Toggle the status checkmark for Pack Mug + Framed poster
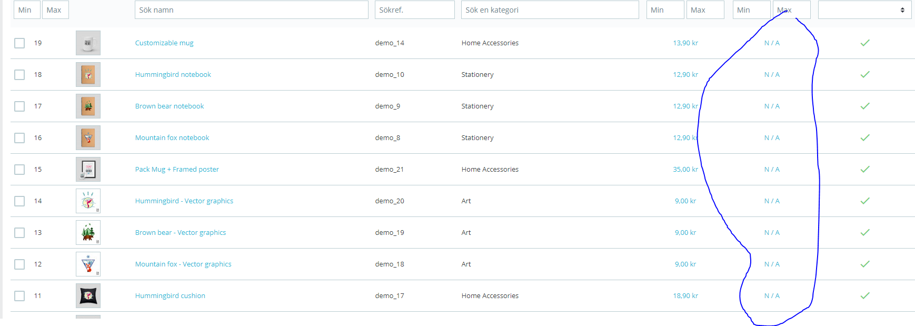 864,170
